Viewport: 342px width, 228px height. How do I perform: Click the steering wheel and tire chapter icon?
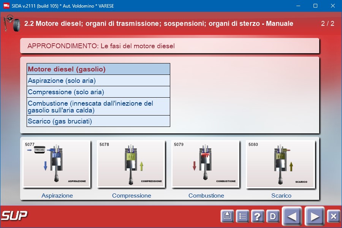click(x=11, y=24)
